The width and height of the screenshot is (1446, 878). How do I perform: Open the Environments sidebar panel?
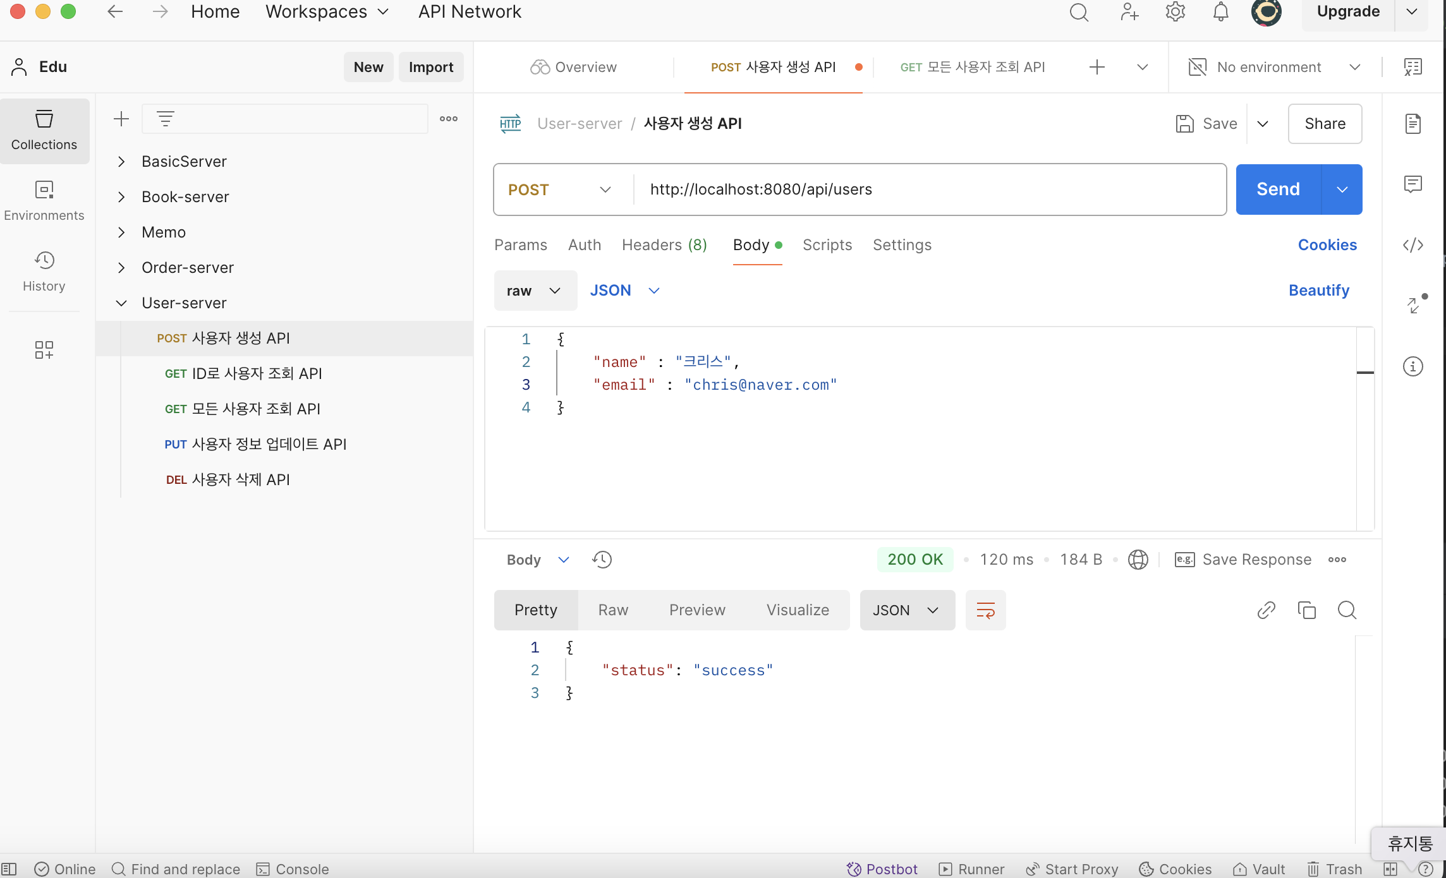[44, 200]
